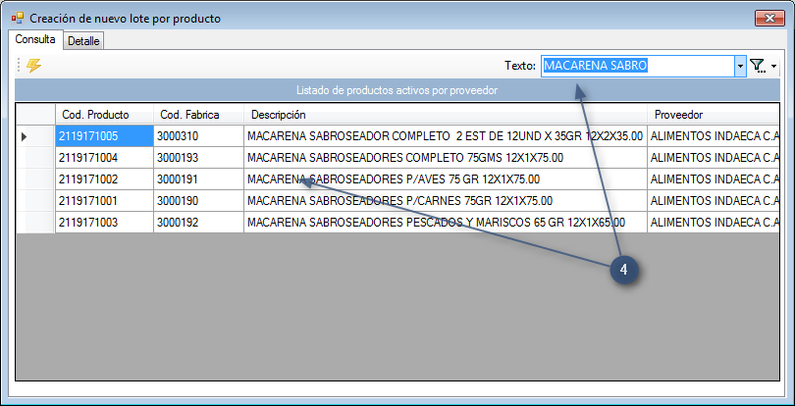The image size is (795, 406).
Task: Click the Proveedor cell of row 2119171001
Action: click(714, 201)
